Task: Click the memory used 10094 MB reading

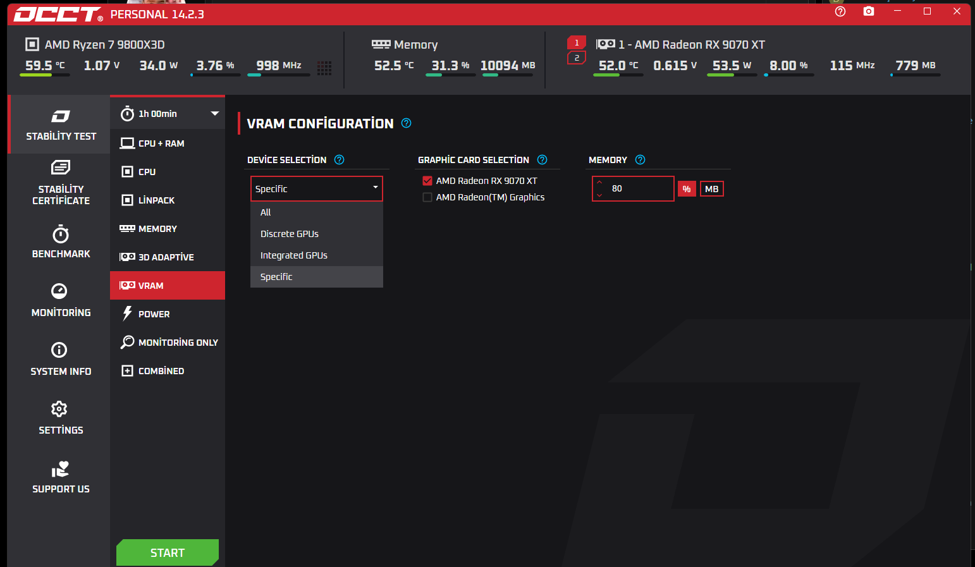Action: pos(508,66)
